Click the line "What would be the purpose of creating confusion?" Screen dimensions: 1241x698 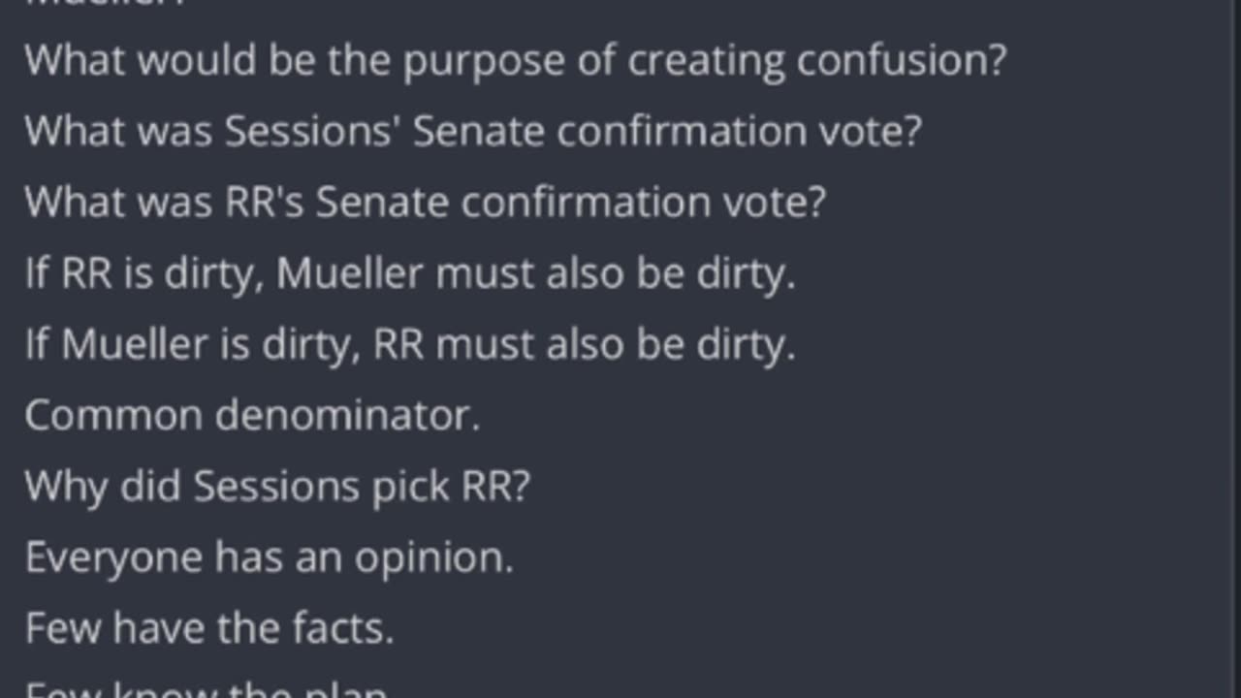pyautogui.click(x=516, y=61)
